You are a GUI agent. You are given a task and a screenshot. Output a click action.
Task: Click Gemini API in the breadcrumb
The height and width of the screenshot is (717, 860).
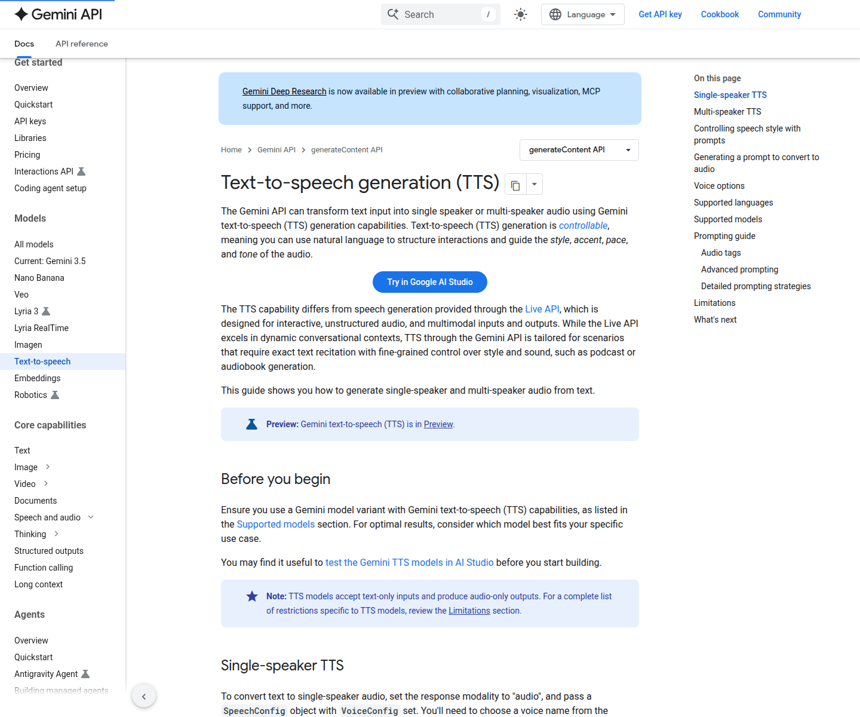pos(277,150)
